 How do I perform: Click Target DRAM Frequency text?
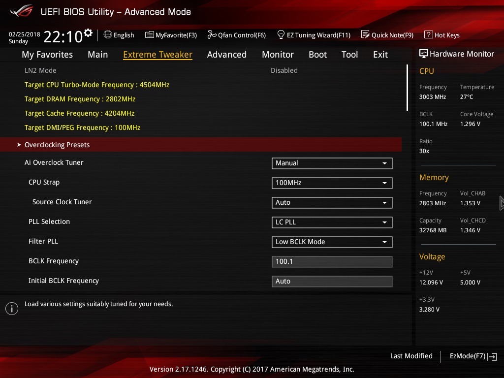(80, 99)
